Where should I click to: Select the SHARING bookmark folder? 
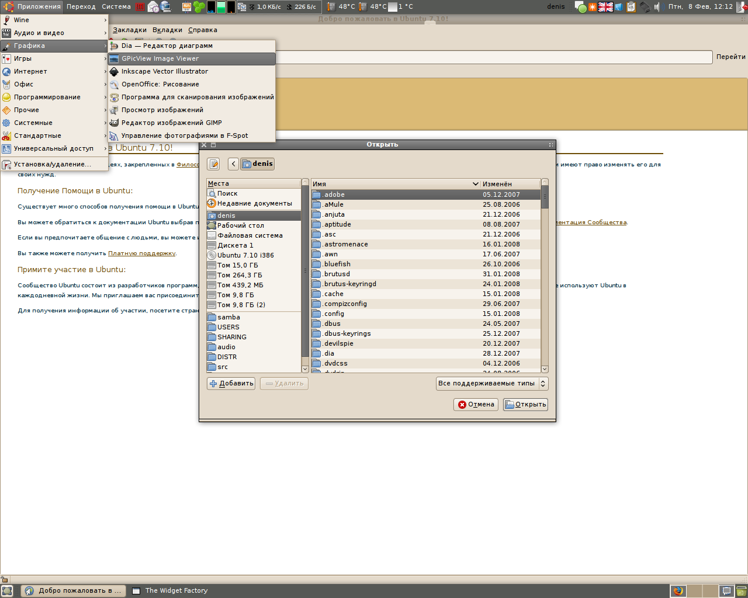(x=254, y=337)
